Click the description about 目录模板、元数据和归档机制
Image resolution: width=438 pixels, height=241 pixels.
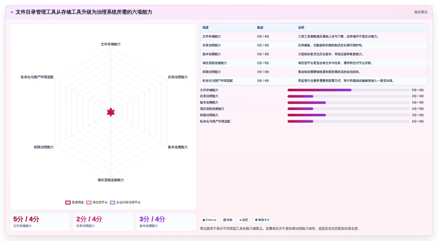pyautogui.click(x=331, y=46)
